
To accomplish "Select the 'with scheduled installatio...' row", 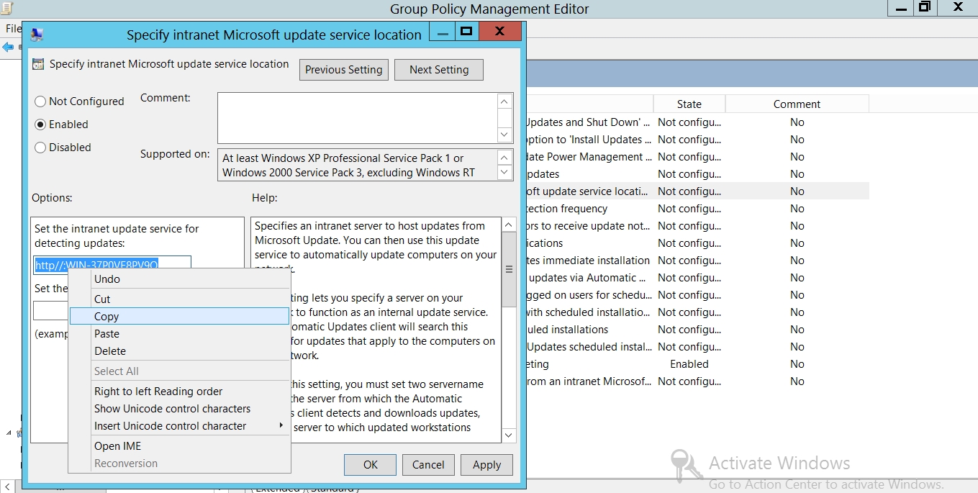I will 697,312.
